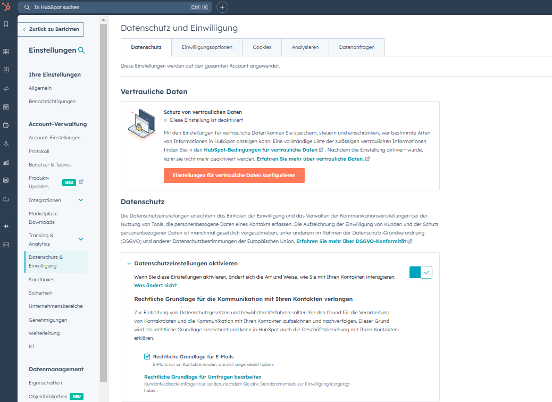552x402 pixels.
Task: Open the Reporting bar chart icon
Action: point(6,162)
